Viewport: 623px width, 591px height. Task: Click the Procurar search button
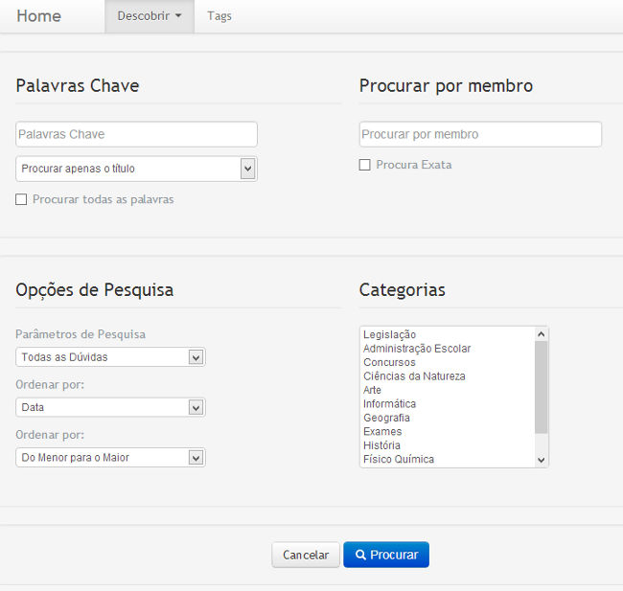tap(385, 555)
